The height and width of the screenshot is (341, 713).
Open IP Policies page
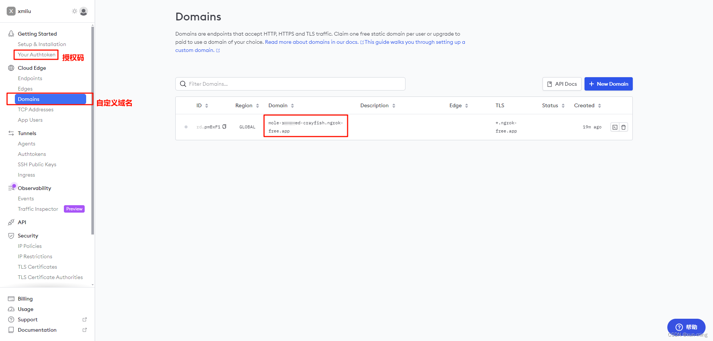(30, 246)
